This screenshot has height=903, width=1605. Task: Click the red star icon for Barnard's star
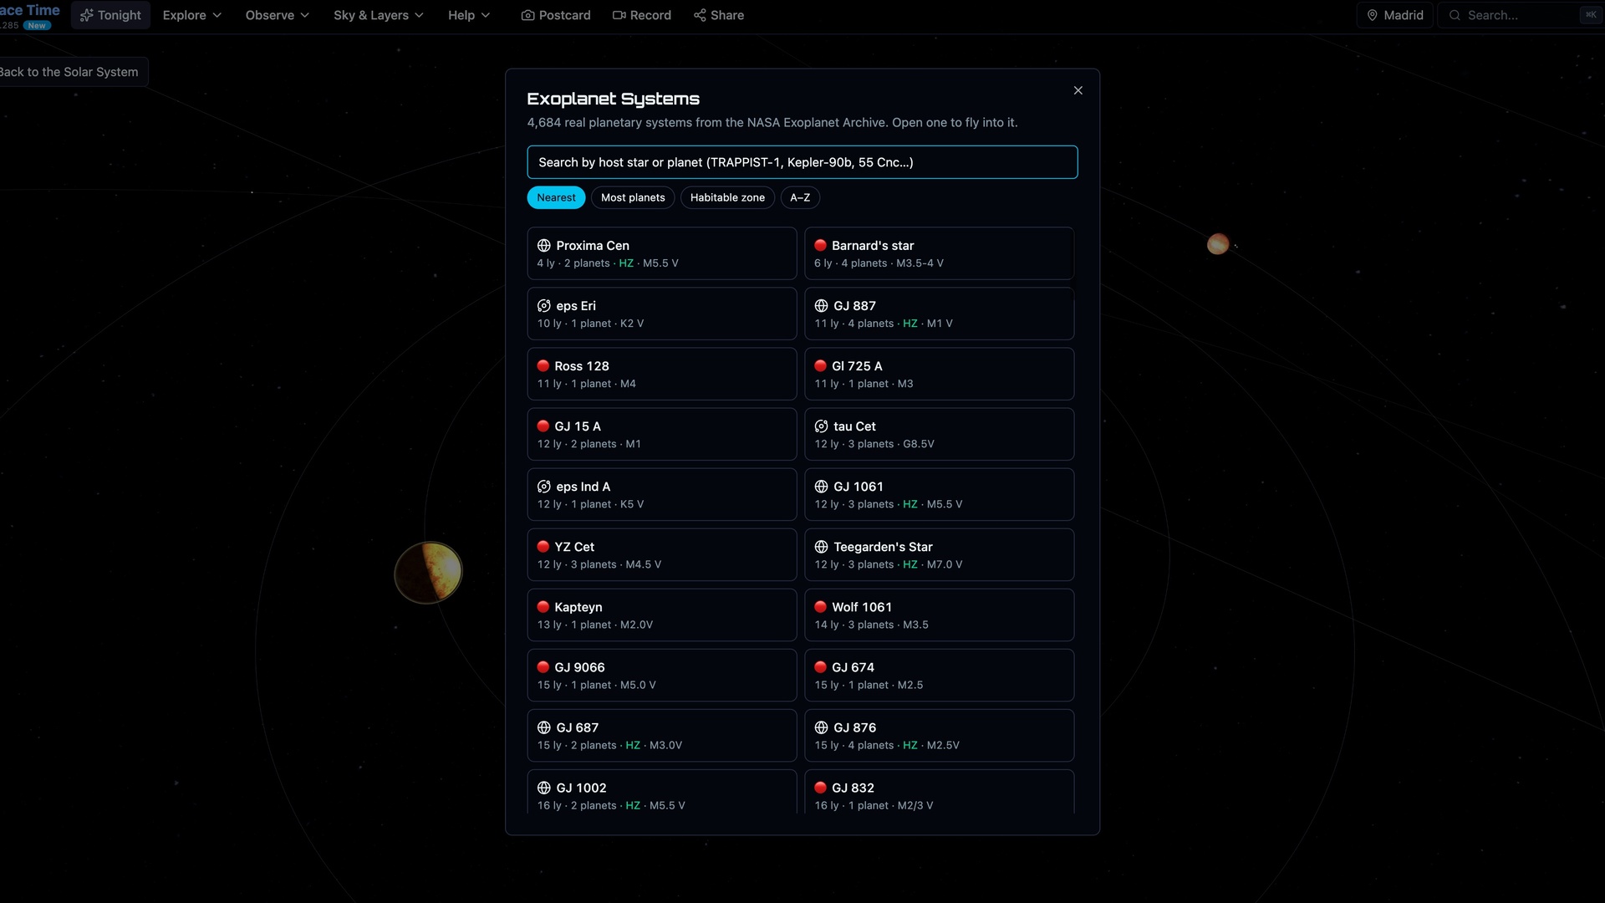point(821,245)
